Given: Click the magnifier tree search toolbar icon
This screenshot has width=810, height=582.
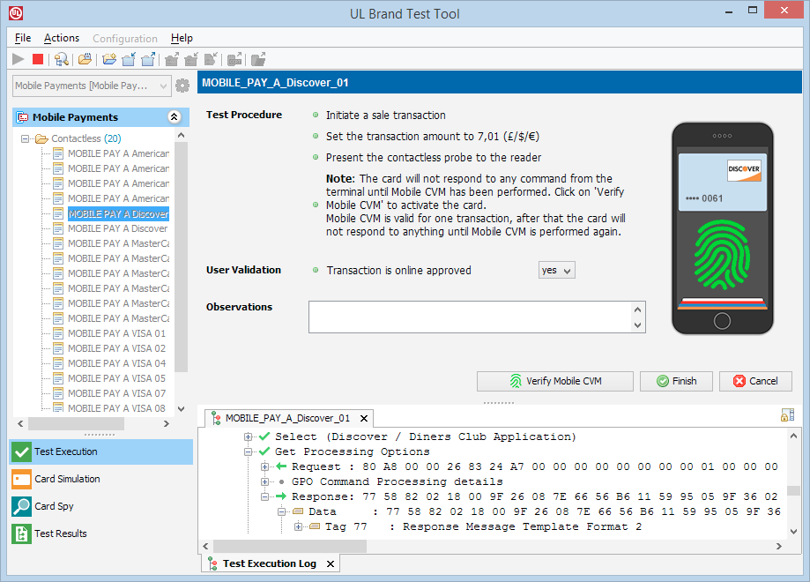Looking at the screenshot, I should coord(62,59).
